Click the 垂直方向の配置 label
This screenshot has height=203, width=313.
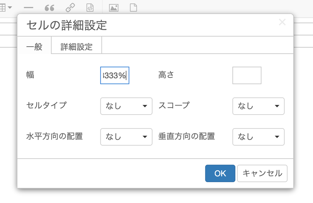point(186,136)
